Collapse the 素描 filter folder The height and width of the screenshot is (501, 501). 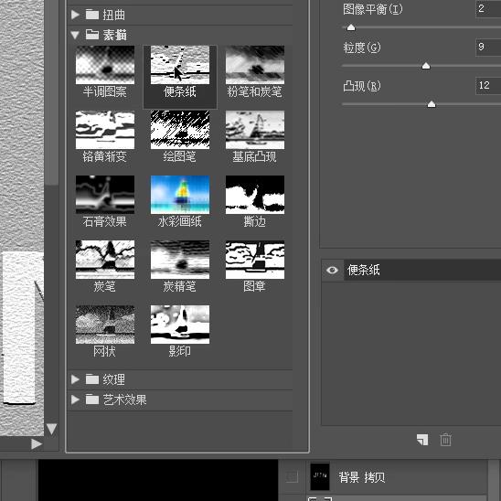click(75, 35)
